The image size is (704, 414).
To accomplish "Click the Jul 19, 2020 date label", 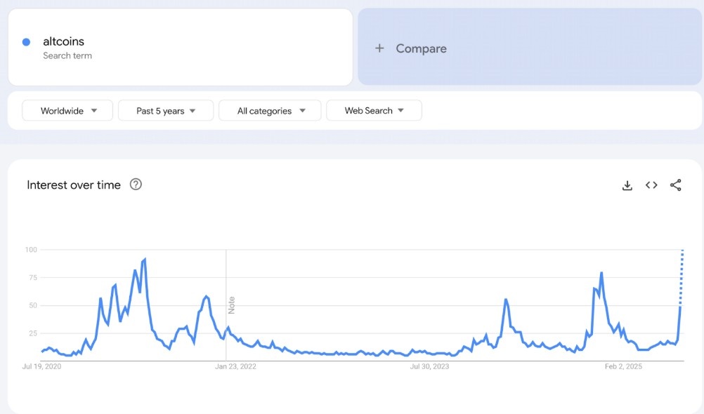I will (41, 366).
